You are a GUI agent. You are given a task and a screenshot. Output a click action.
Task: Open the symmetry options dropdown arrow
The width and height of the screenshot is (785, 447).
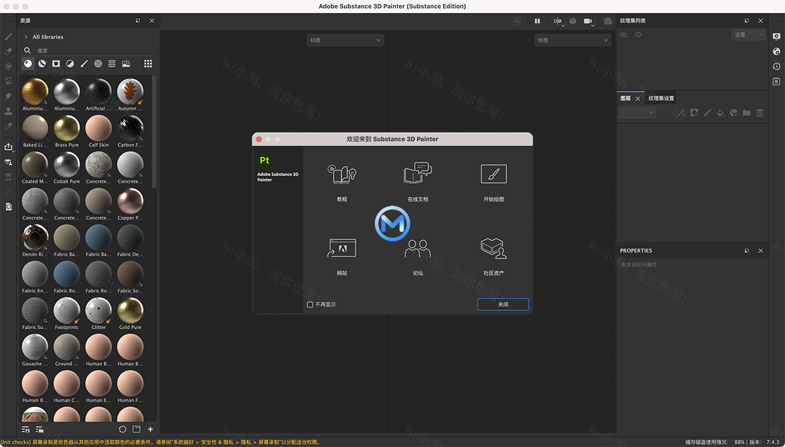point(562,25)
